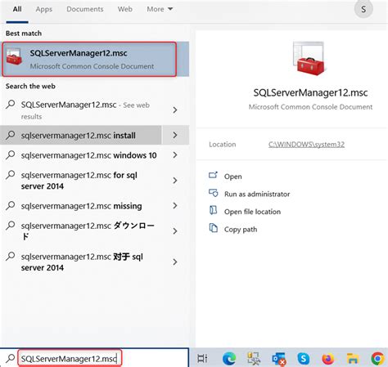Select 'sqlservermanager12.msc missing' suggestion

point(81,206)
